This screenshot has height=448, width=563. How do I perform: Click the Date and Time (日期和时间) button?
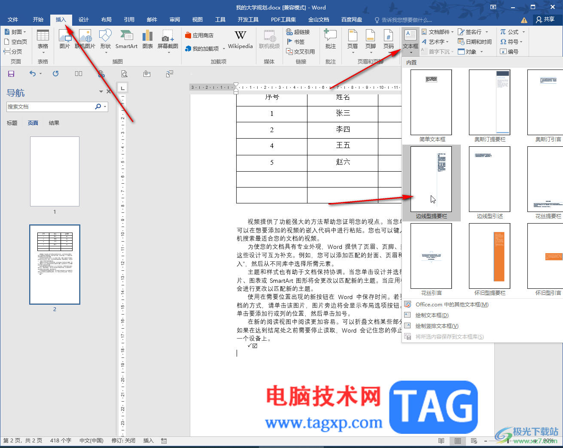tap(475, 42)
